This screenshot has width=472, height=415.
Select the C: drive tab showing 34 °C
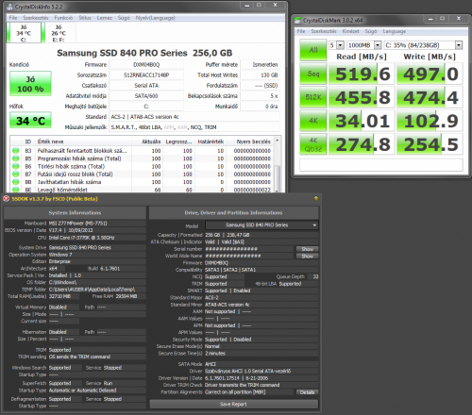click(x=24, y=33)
